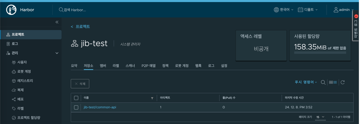
Task: Open the 로봇 계정 tab
Action: (182, 66)
